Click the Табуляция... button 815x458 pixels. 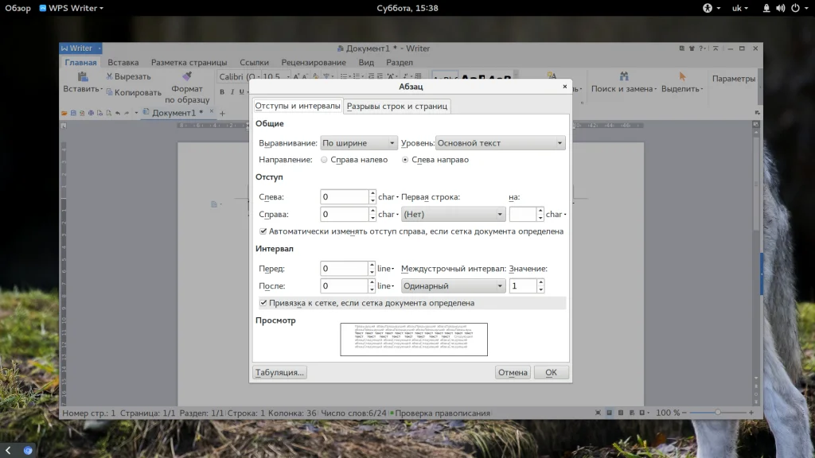279,372
